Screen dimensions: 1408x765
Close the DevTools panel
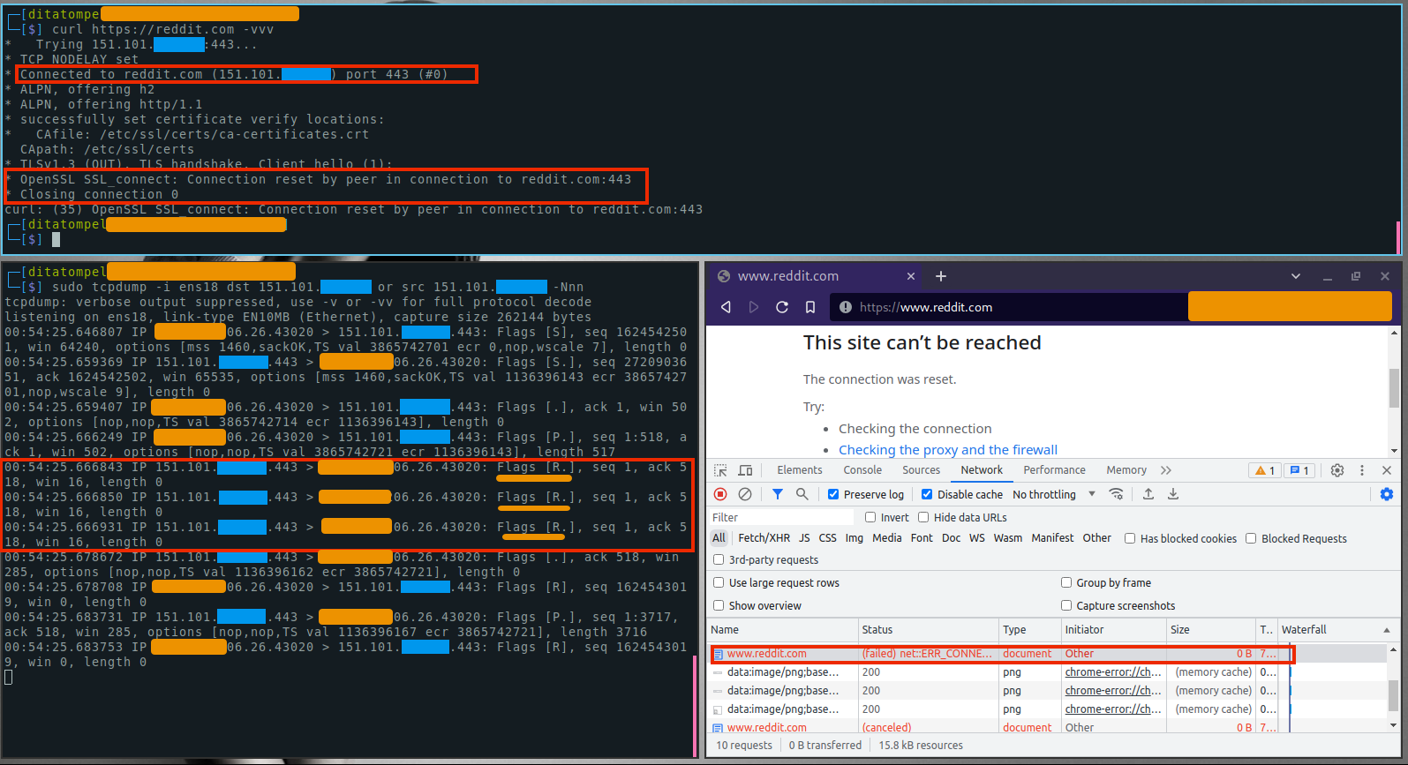point(1387,470)
